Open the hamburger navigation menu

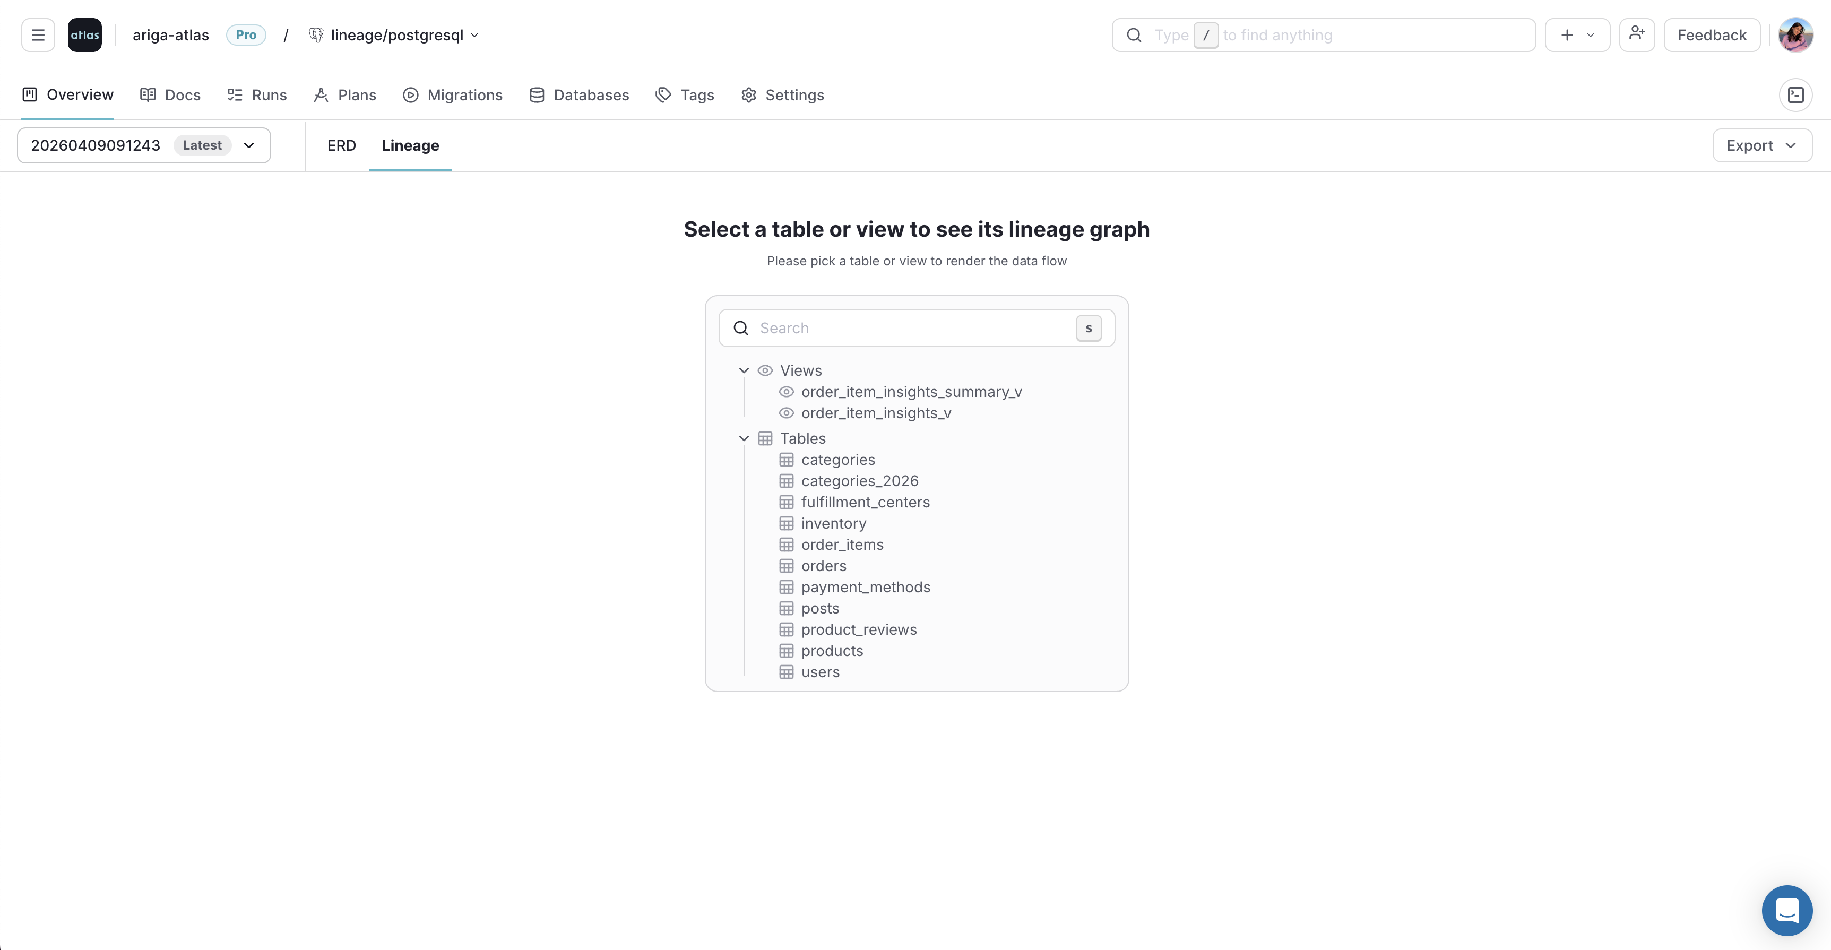pos(38,34)
